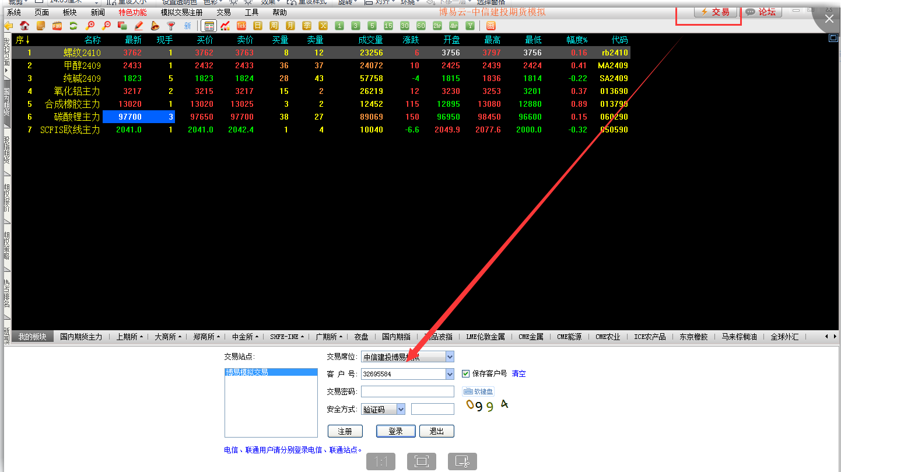Click the 注册 register button

(x=345, y=431)
